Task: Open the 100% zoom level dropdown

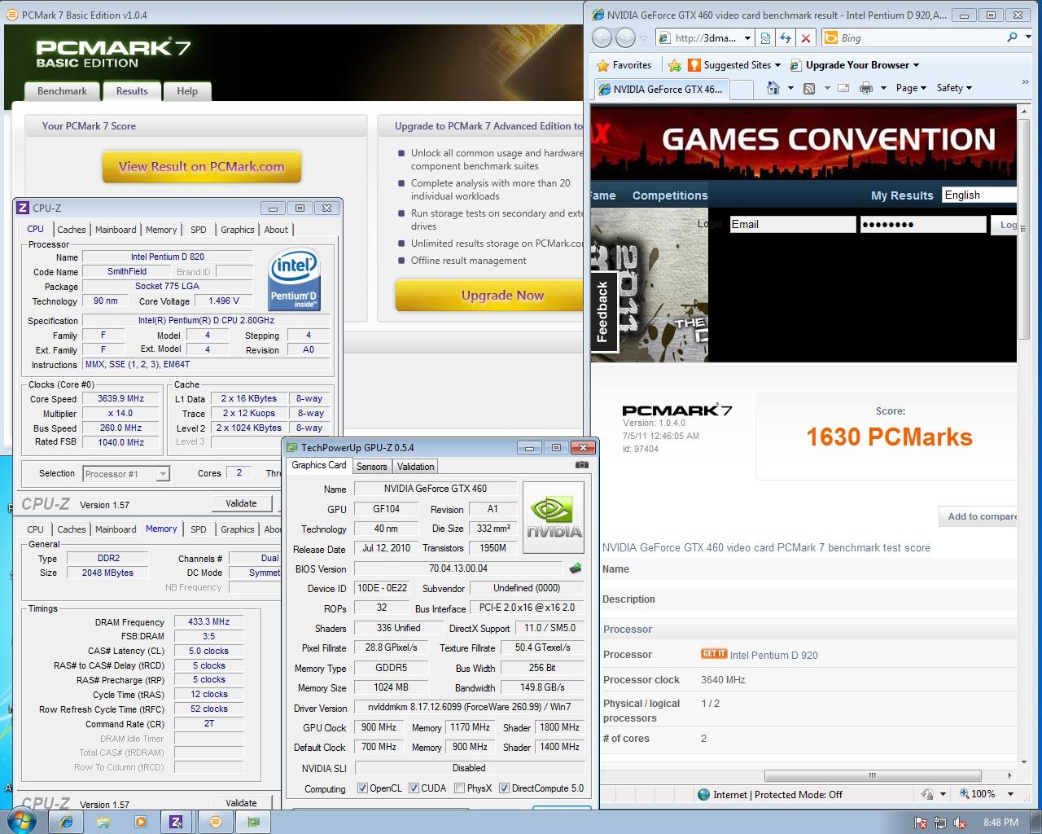Action: [x=1010, y=794]
